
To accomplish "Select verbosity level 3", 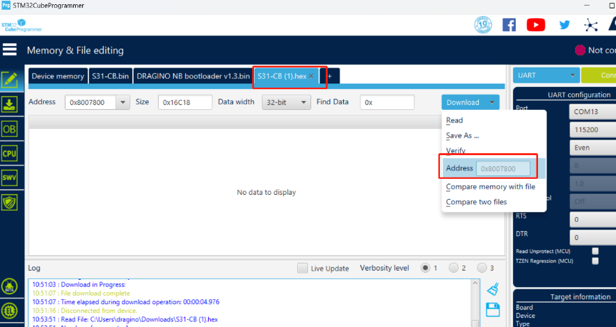I will [x=482, y=268].
